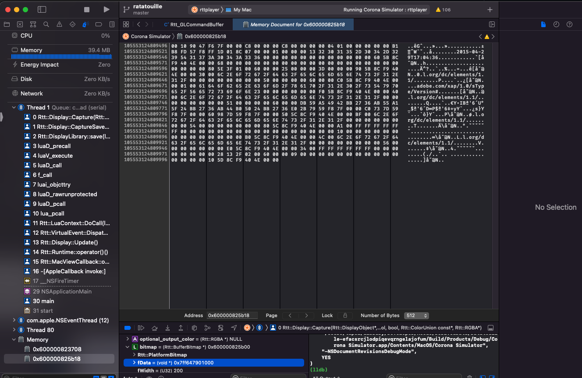
Task: Open the Report navigator list icon
Action: (112, 25)
